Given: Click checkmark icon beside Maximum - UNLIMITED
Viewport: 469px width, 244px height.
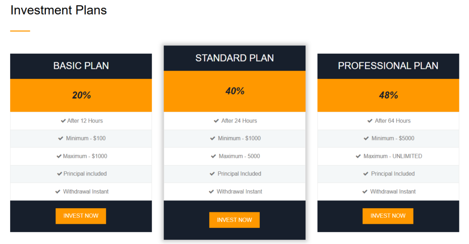Looking at the screenshot, I should click(x=358, y=156).
